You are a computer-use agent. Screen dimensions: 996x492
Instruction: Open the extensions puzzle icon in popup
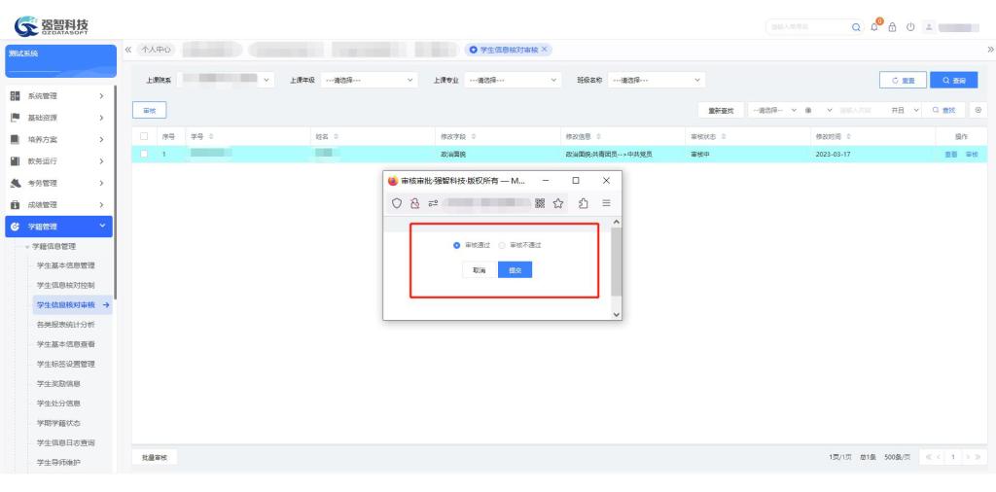[583, 203]
